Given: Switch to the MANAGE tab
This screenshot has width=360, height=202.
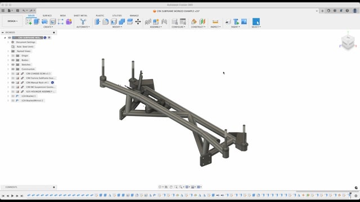Looking at the screenshot, I should (x=134, y=16).
